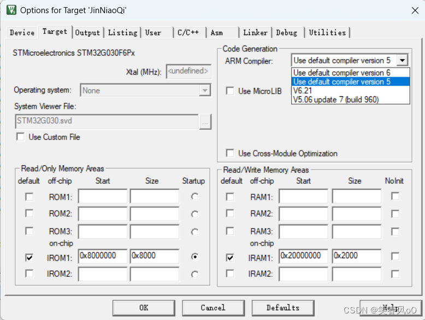Select the Target tab

coord(55,32)
